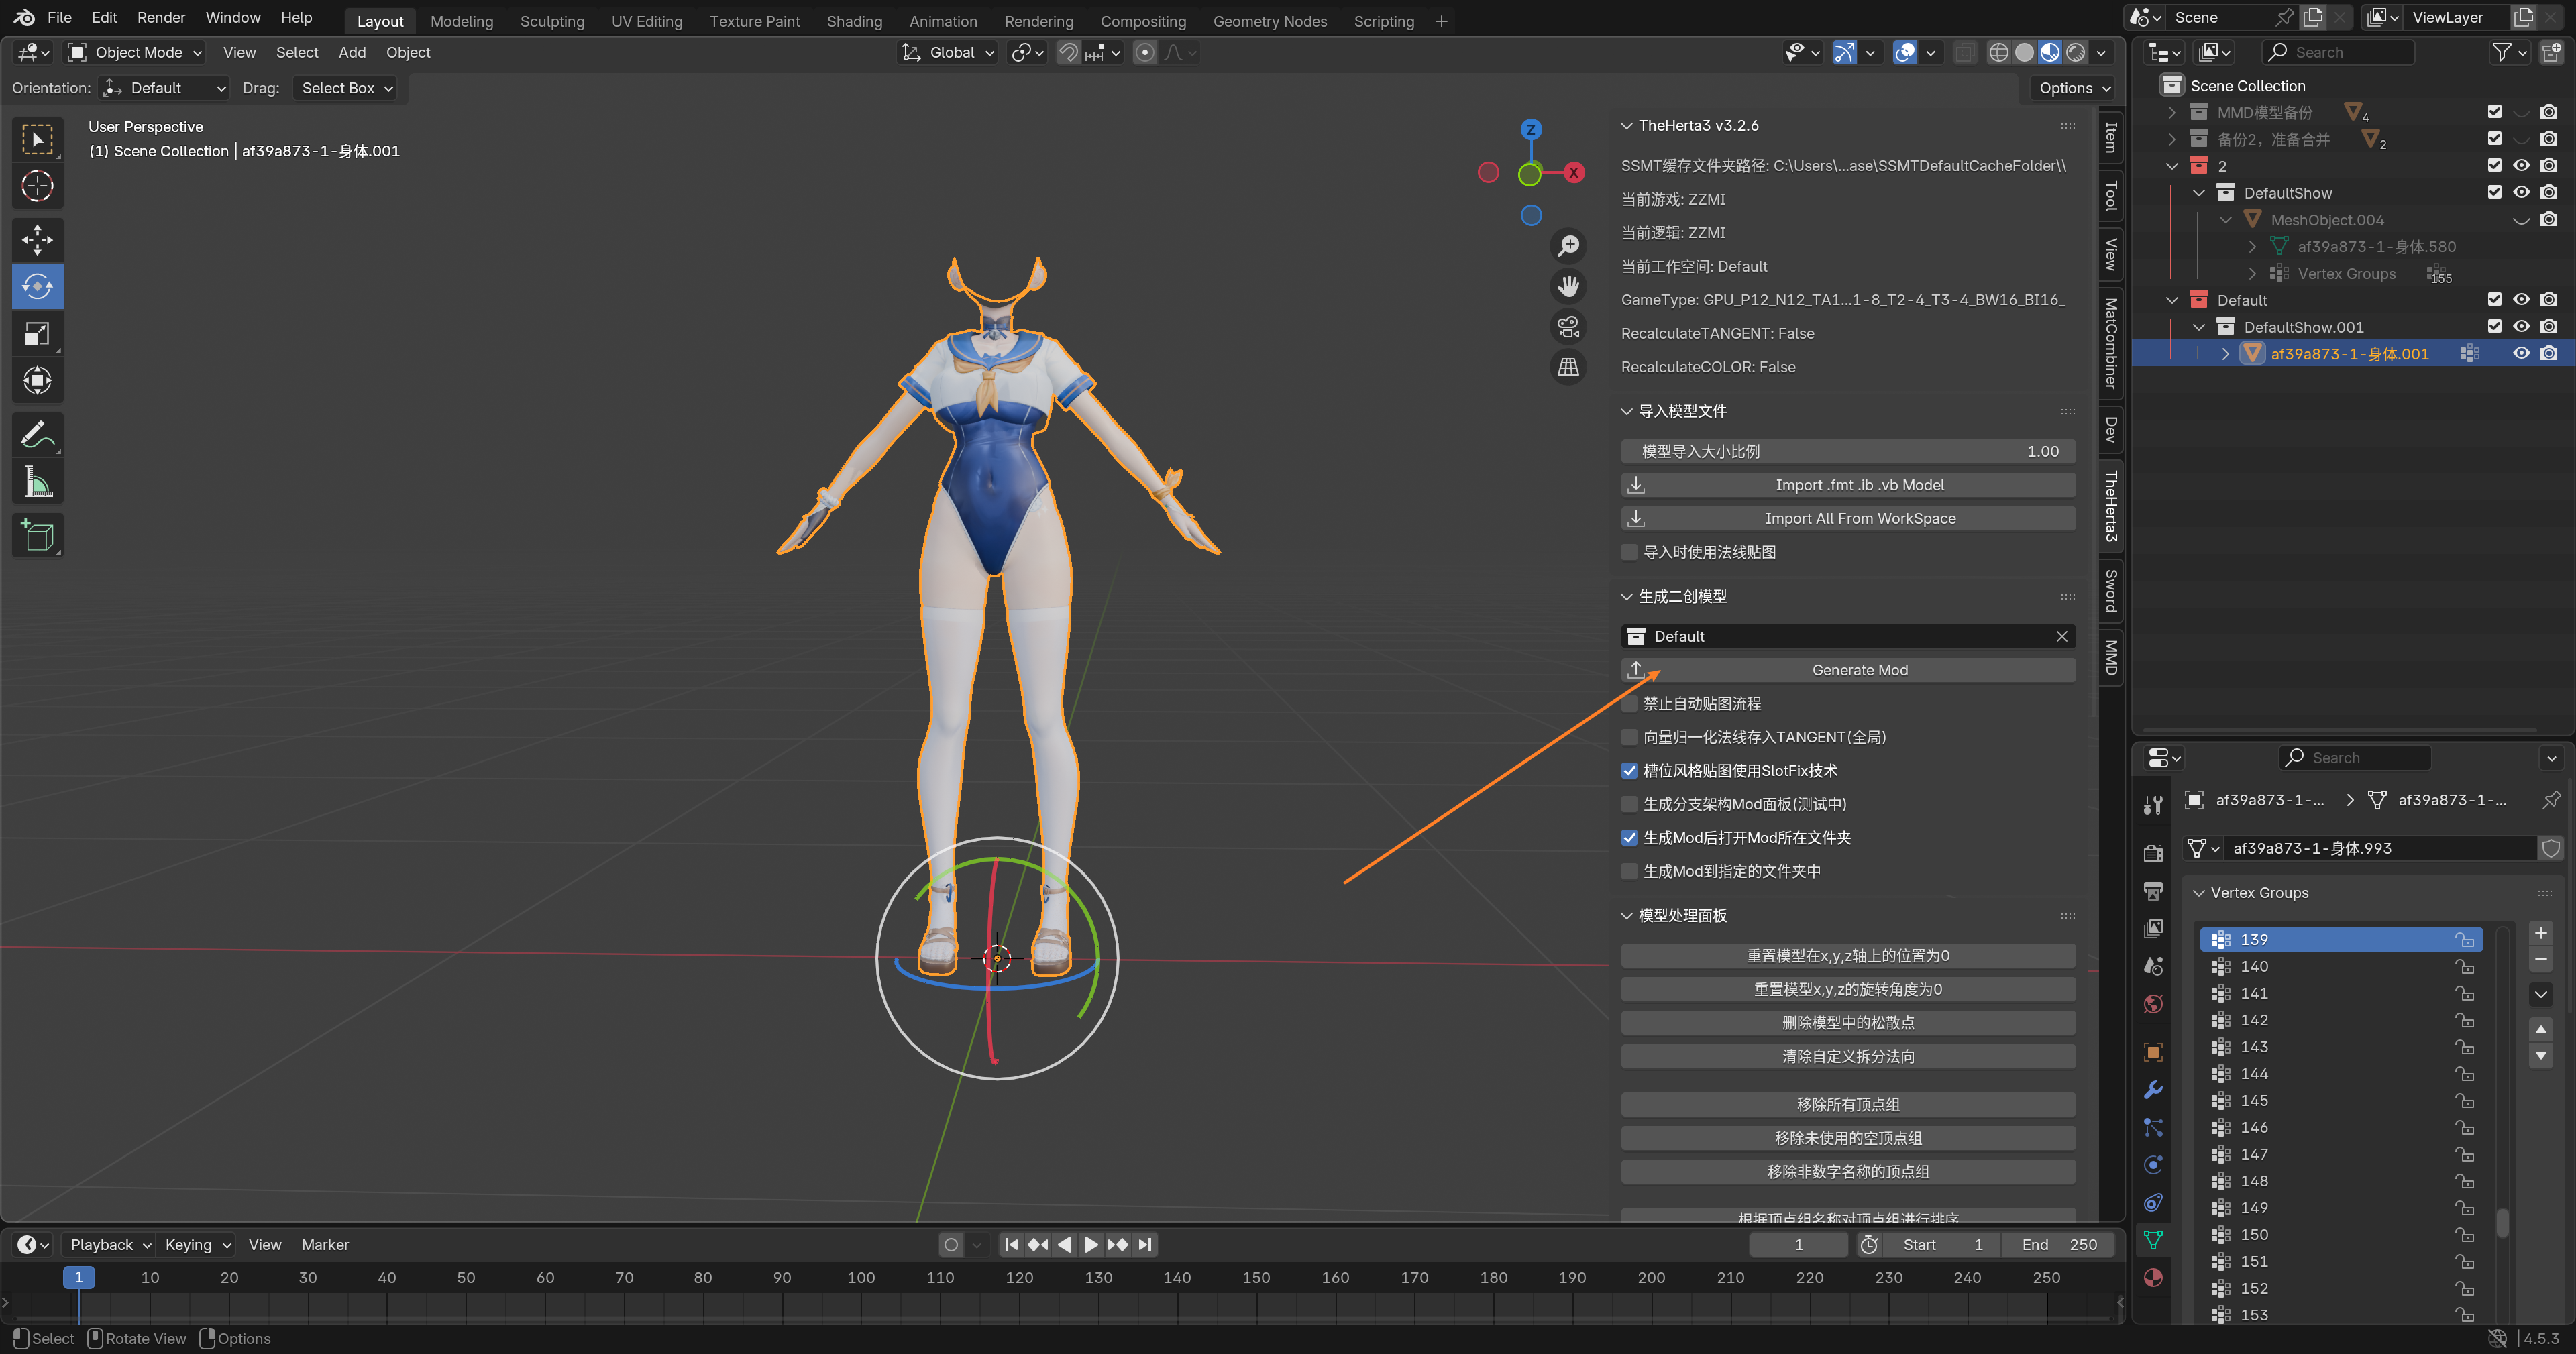Open Modifiers wrench tab in Properties
Screen dimensions: 2576x1354
tap(2153, 1089)
